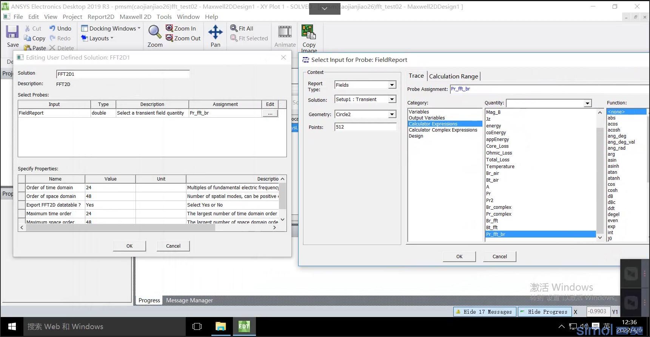Select abs function

(x=611, y=118)
